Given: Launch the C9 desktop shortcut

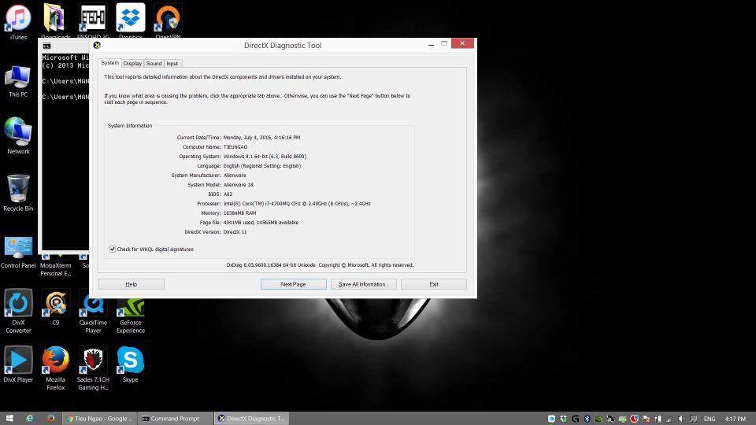Looking at the screenshot, I should click(55, 308).
